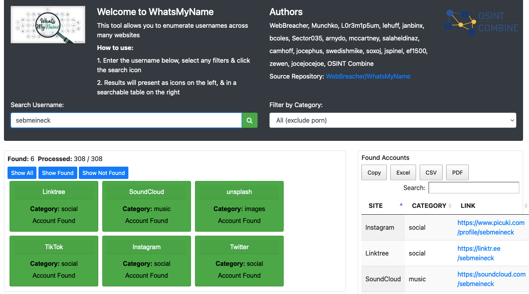Click the music category cell
Screen dimensions: 529x294
pyautogui.click(x=429, y=279)
